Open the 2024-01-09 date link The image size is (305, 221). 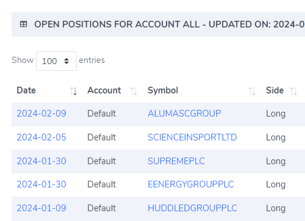(x=41, y=208)
